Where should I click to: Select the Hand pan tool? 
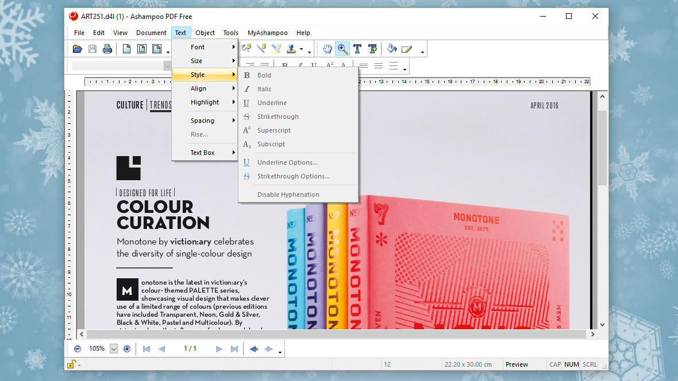(x=328, y=49)
